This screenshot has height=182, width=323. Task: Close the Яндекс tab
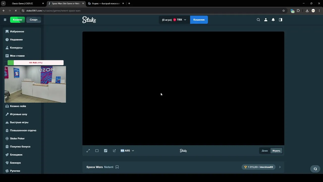point(123,4)
